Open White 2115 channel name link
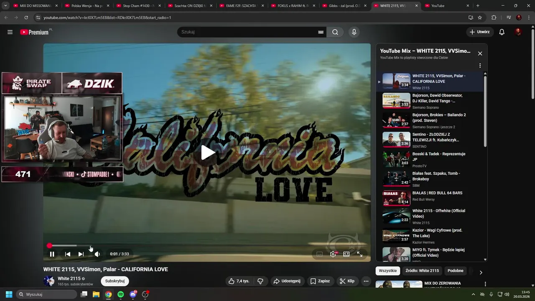535x301 pixels. [x=69, y=279]
